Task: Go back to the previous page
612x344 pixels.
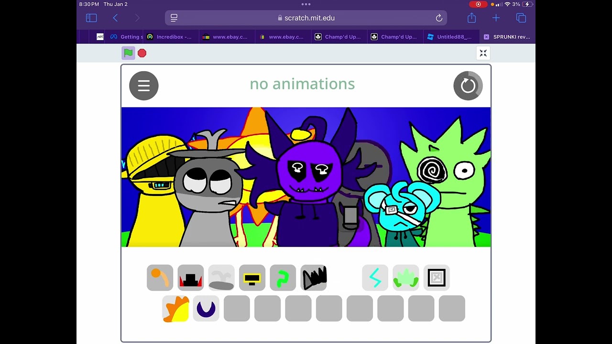Action: (x=115, y=18)
